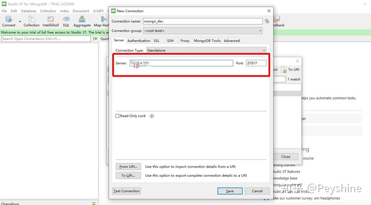Click Read-Only Lock info icon
The width and height of the screenshot is (371, 205).
click(x=151, y=116)
